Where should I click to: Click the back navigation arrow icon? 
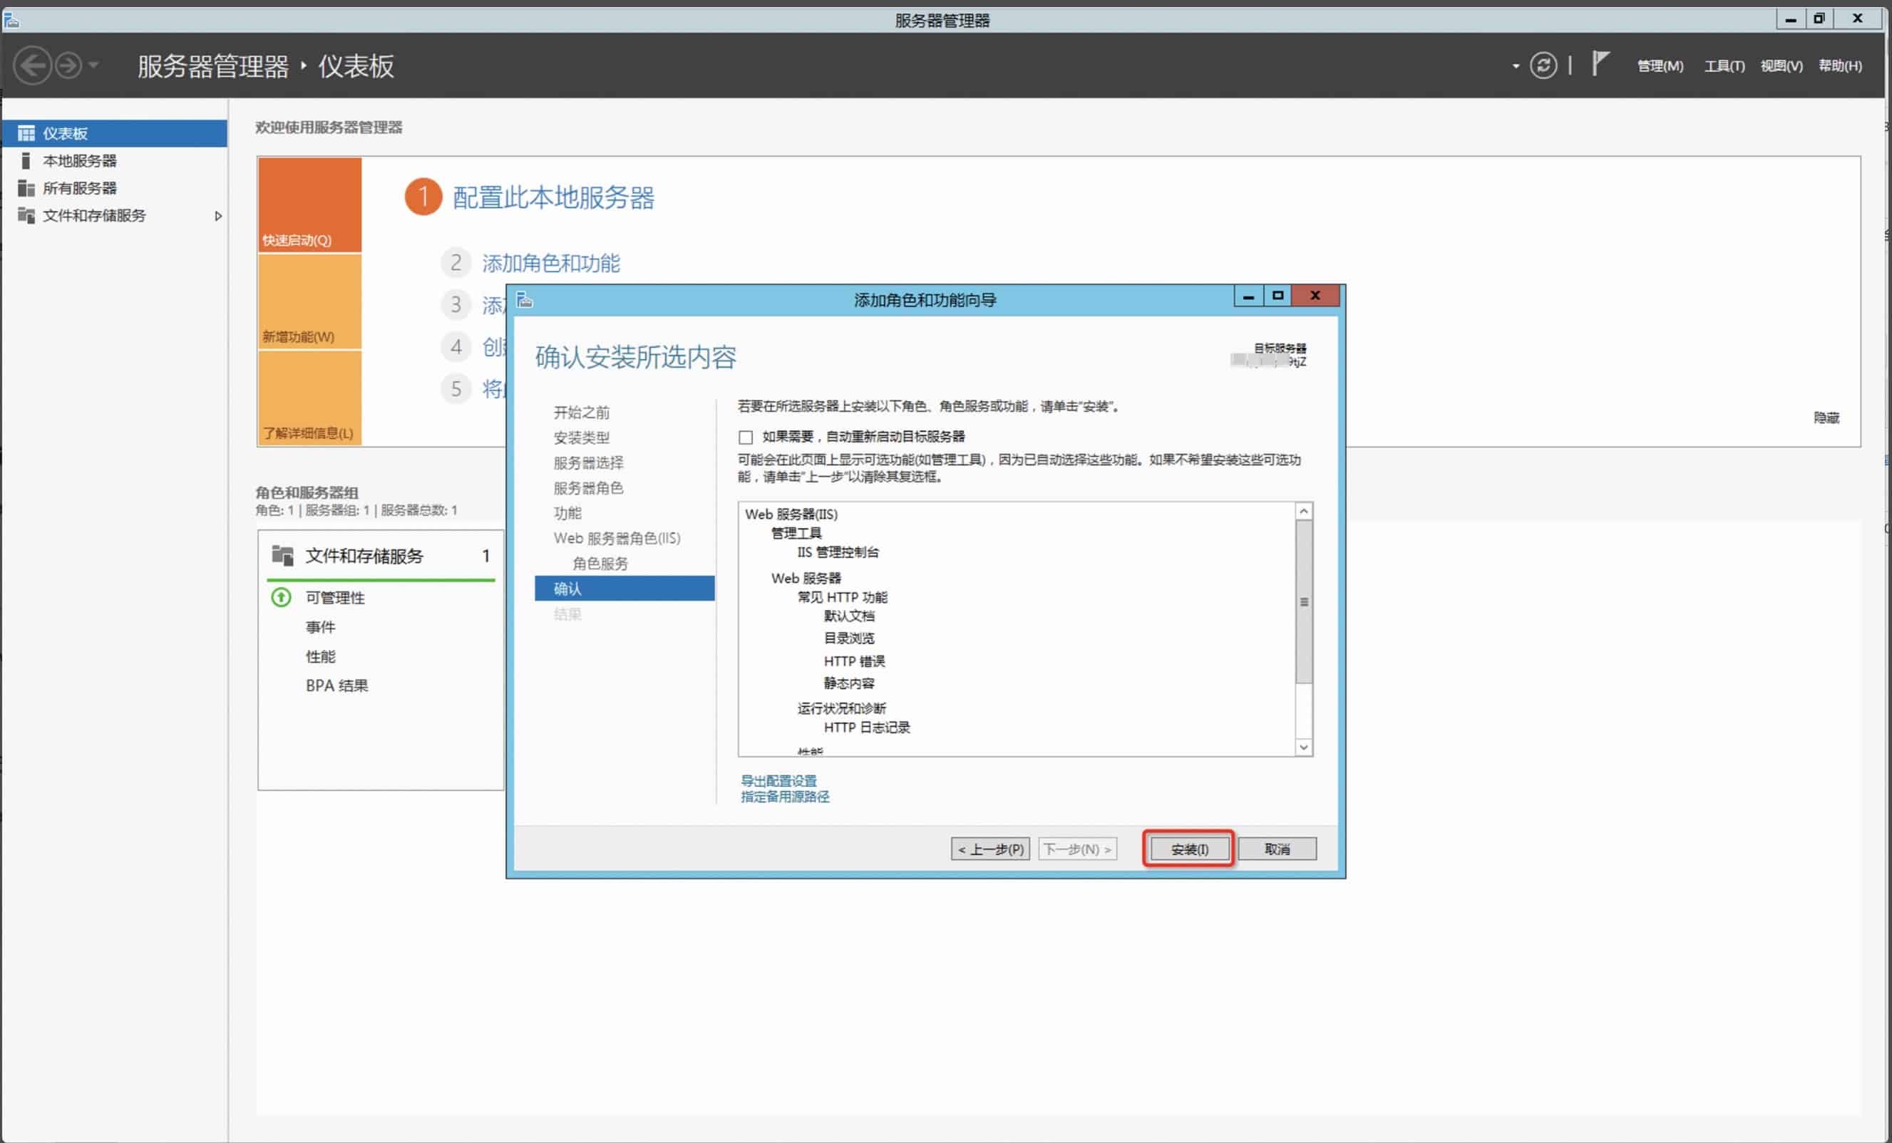tap(32, 66)
